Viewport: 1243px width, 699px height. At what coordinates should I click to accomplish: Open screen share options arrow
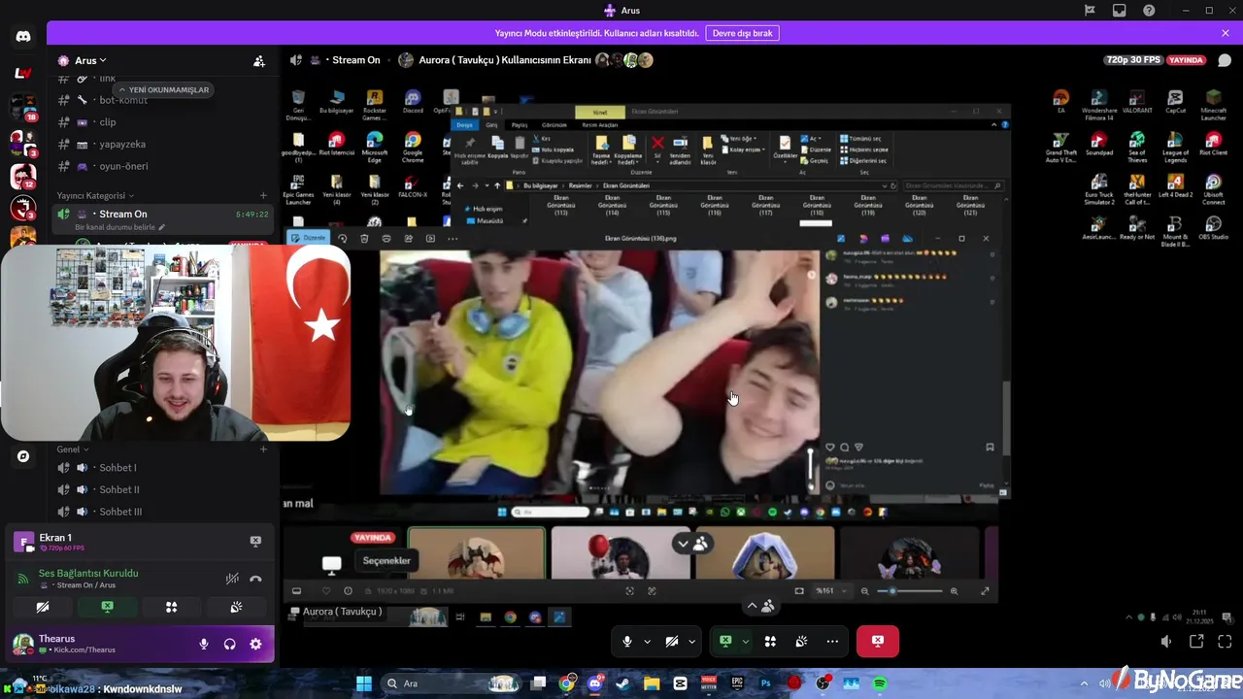click(745, 642)
